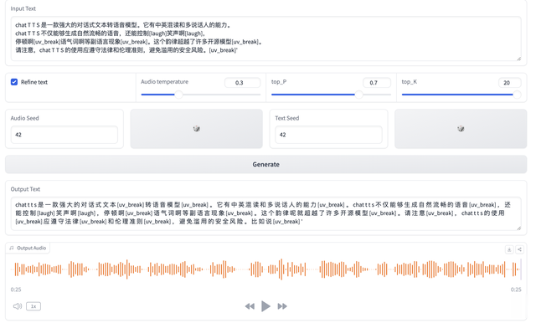
Task: Randomize audio seed with dice button
Action: pyautogui.click(x=197, y=129)
